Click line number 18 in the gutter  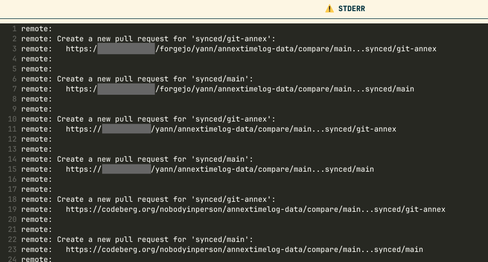12,199
